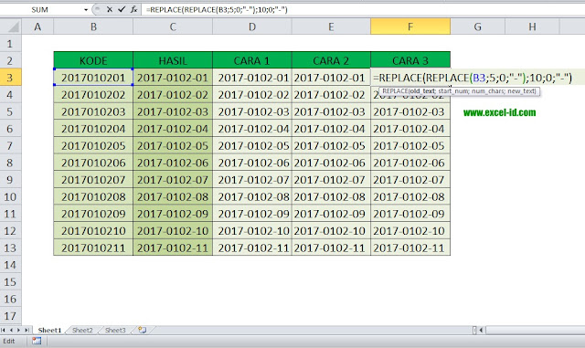
Task: Click the HASIL header cell
Action: 173,60
